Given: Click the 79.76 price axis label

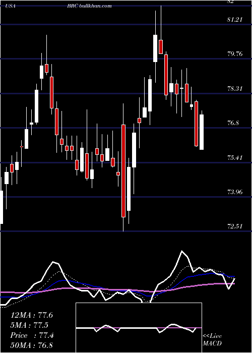Looking at the screenshot, I should coord(235,54).
